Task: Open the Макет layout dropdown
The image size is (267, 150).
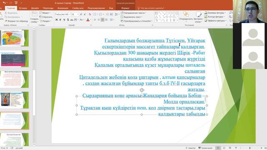Action: pyautogui.click(x=45, y=13)
